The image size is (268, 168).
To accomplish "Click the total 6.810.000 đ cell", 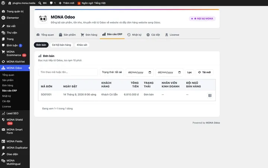I will pos(131,94).
